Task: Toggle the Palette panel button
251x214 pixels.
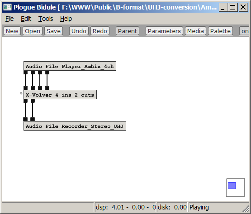Action: [220, 31]
